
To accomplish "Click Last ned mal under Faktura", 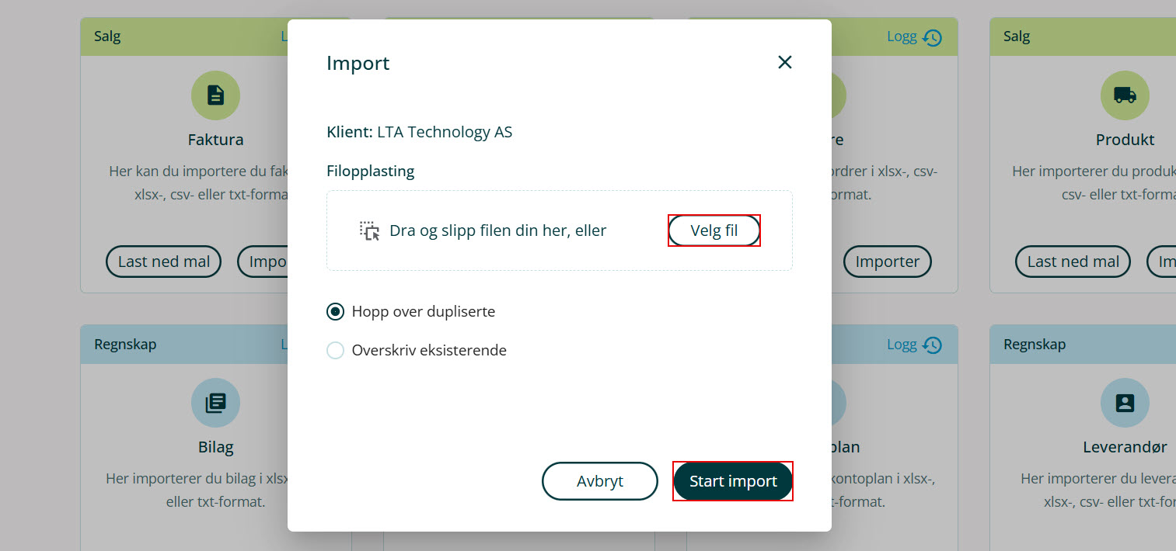I will point(163,262).
